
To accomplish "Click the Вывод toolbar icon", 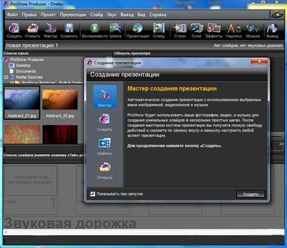I will click(272, 31).
